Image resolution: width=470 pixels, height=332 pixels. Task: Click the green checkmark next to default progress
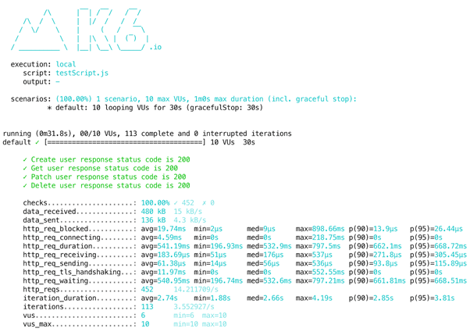37,142
